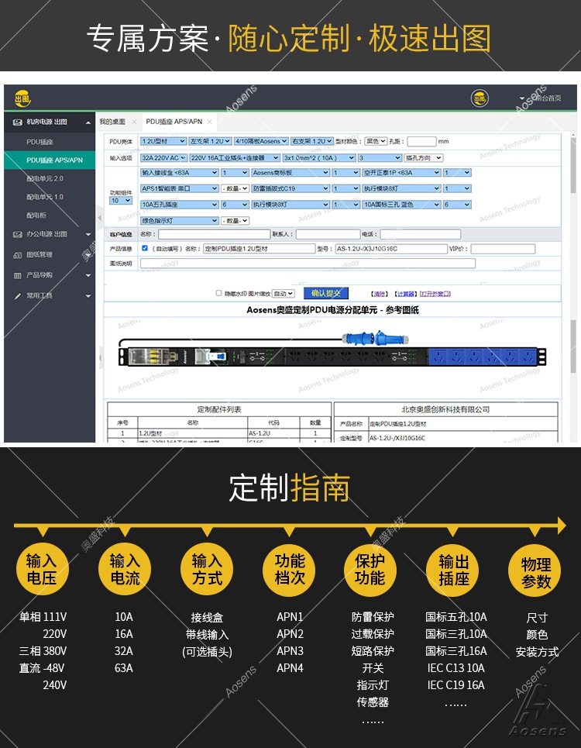Image resolution: width=581 pixels, height=748 pixels.
Task: Click the 打开新窗口 link
Action: (x=435, y=294)
